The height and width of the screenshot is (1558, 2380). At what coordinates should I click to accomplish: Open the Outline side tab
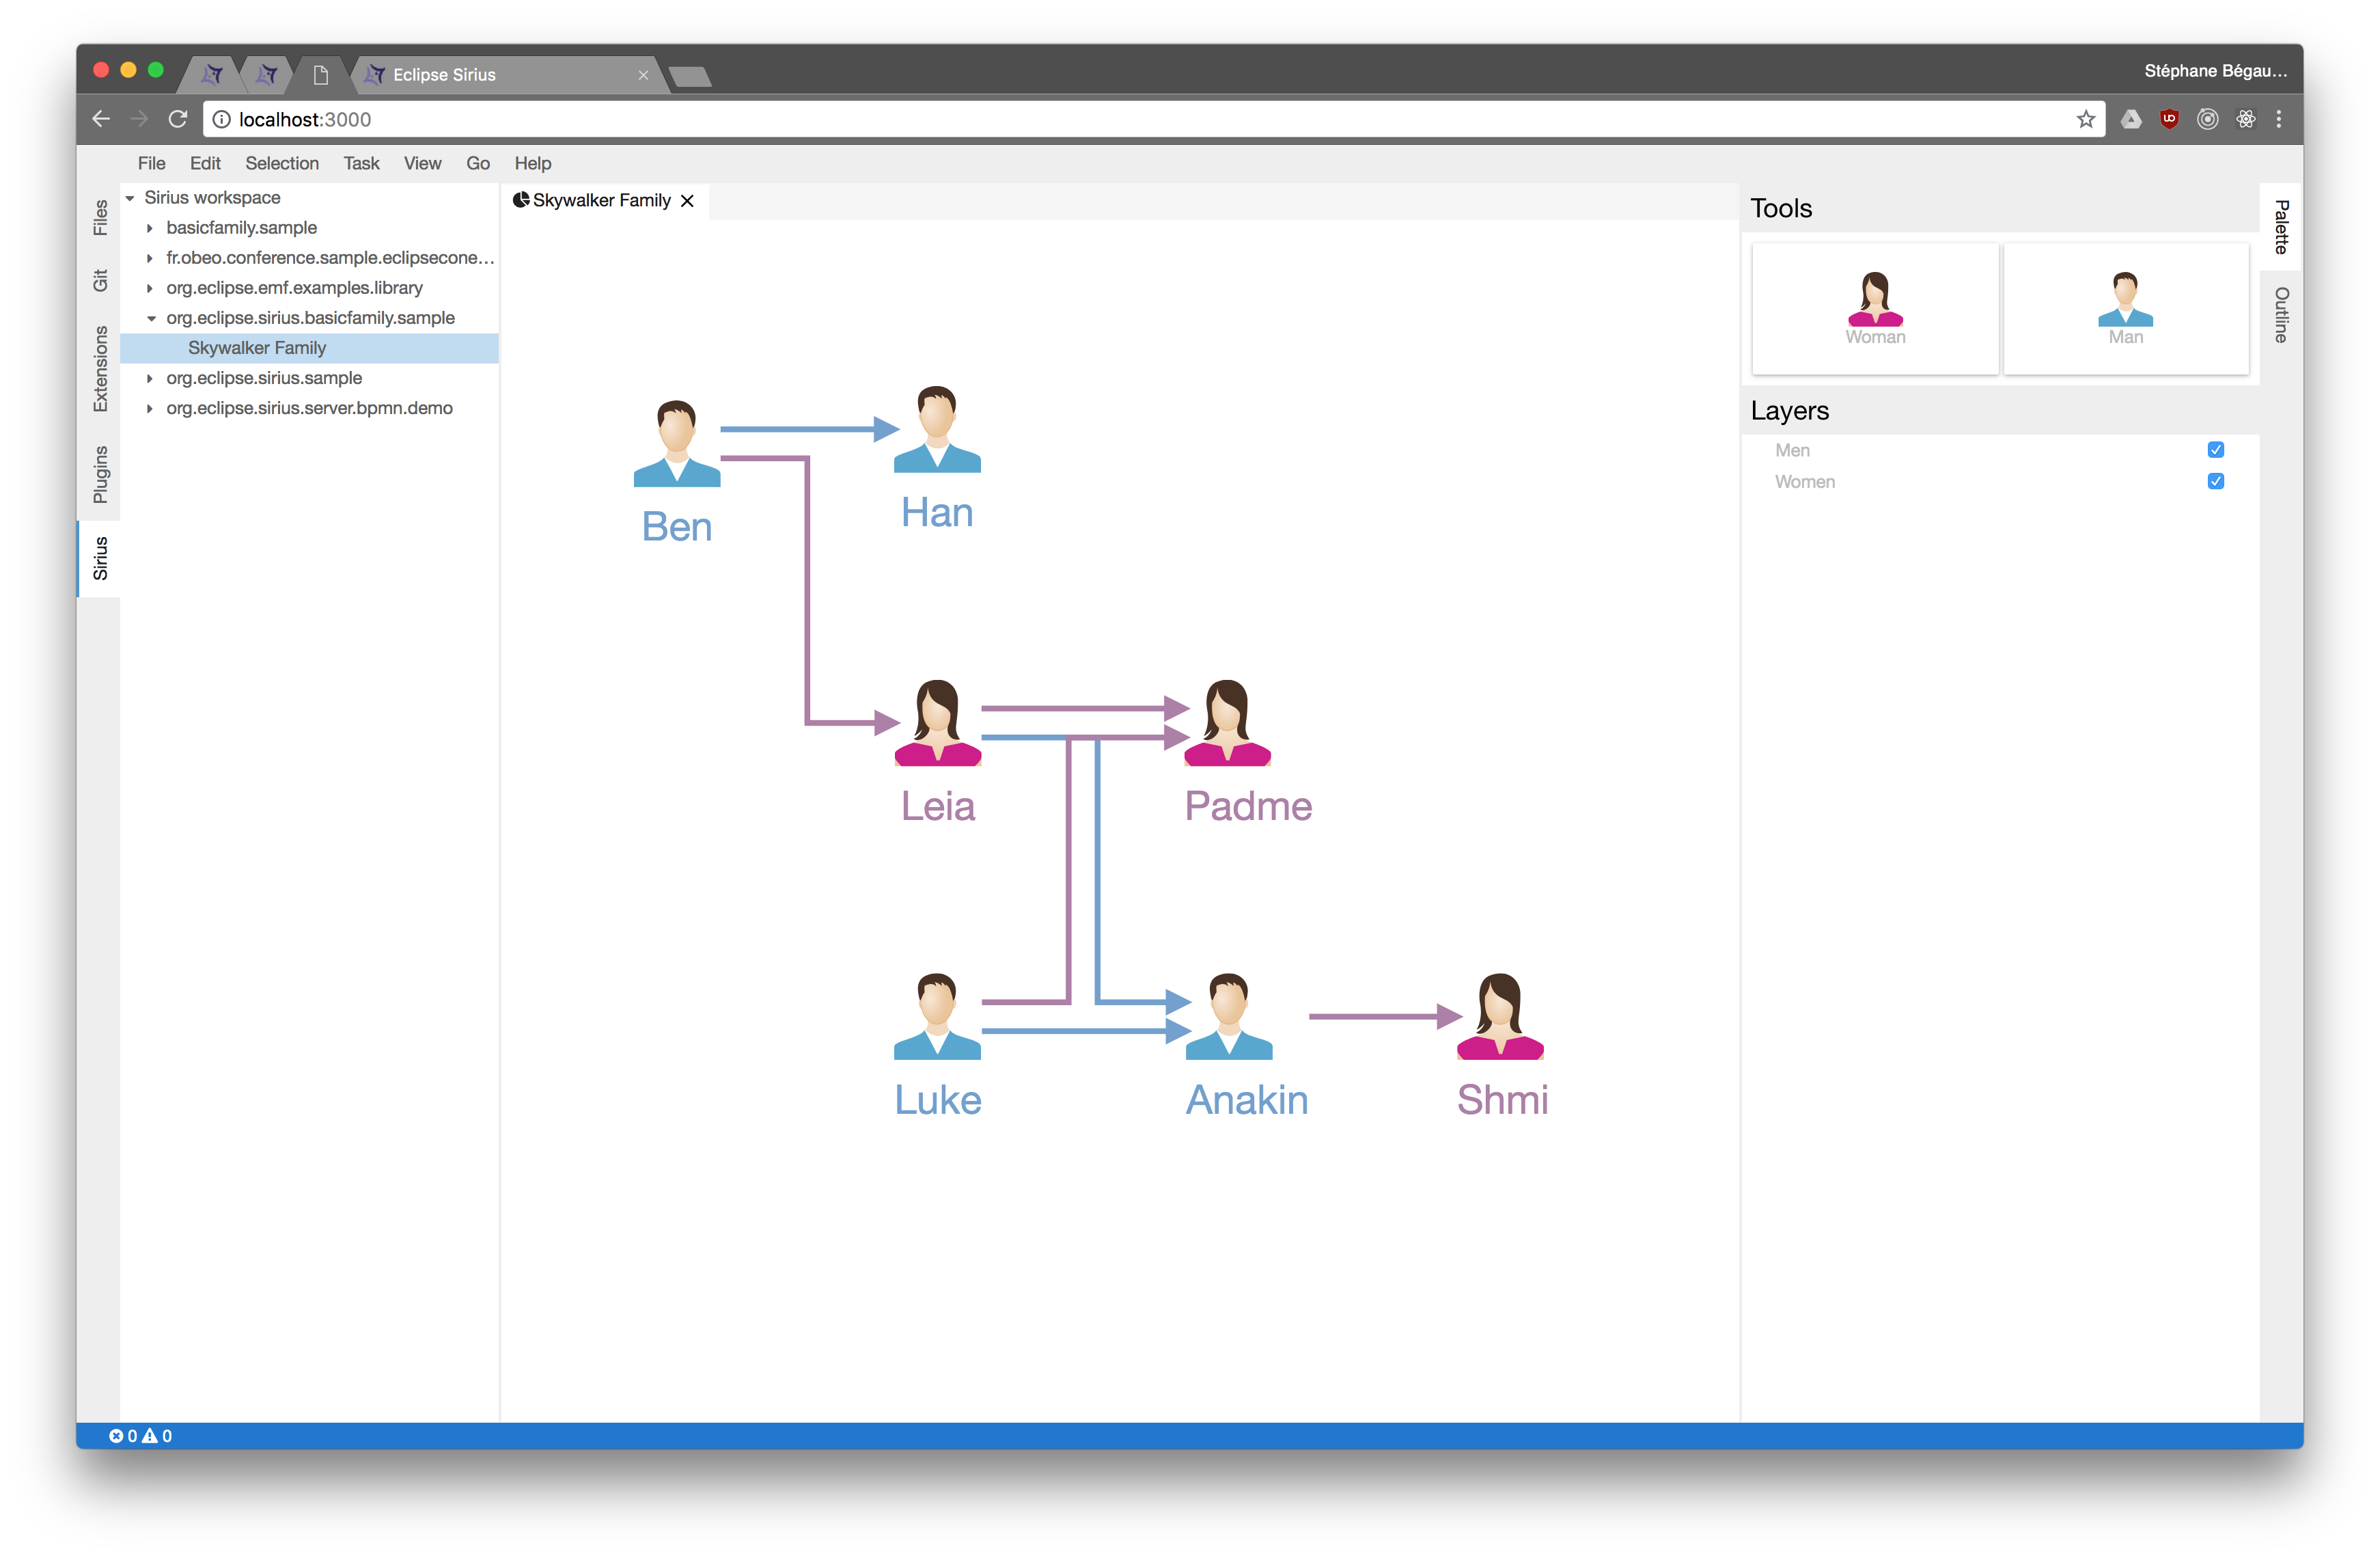click(x=2281, y=315)
